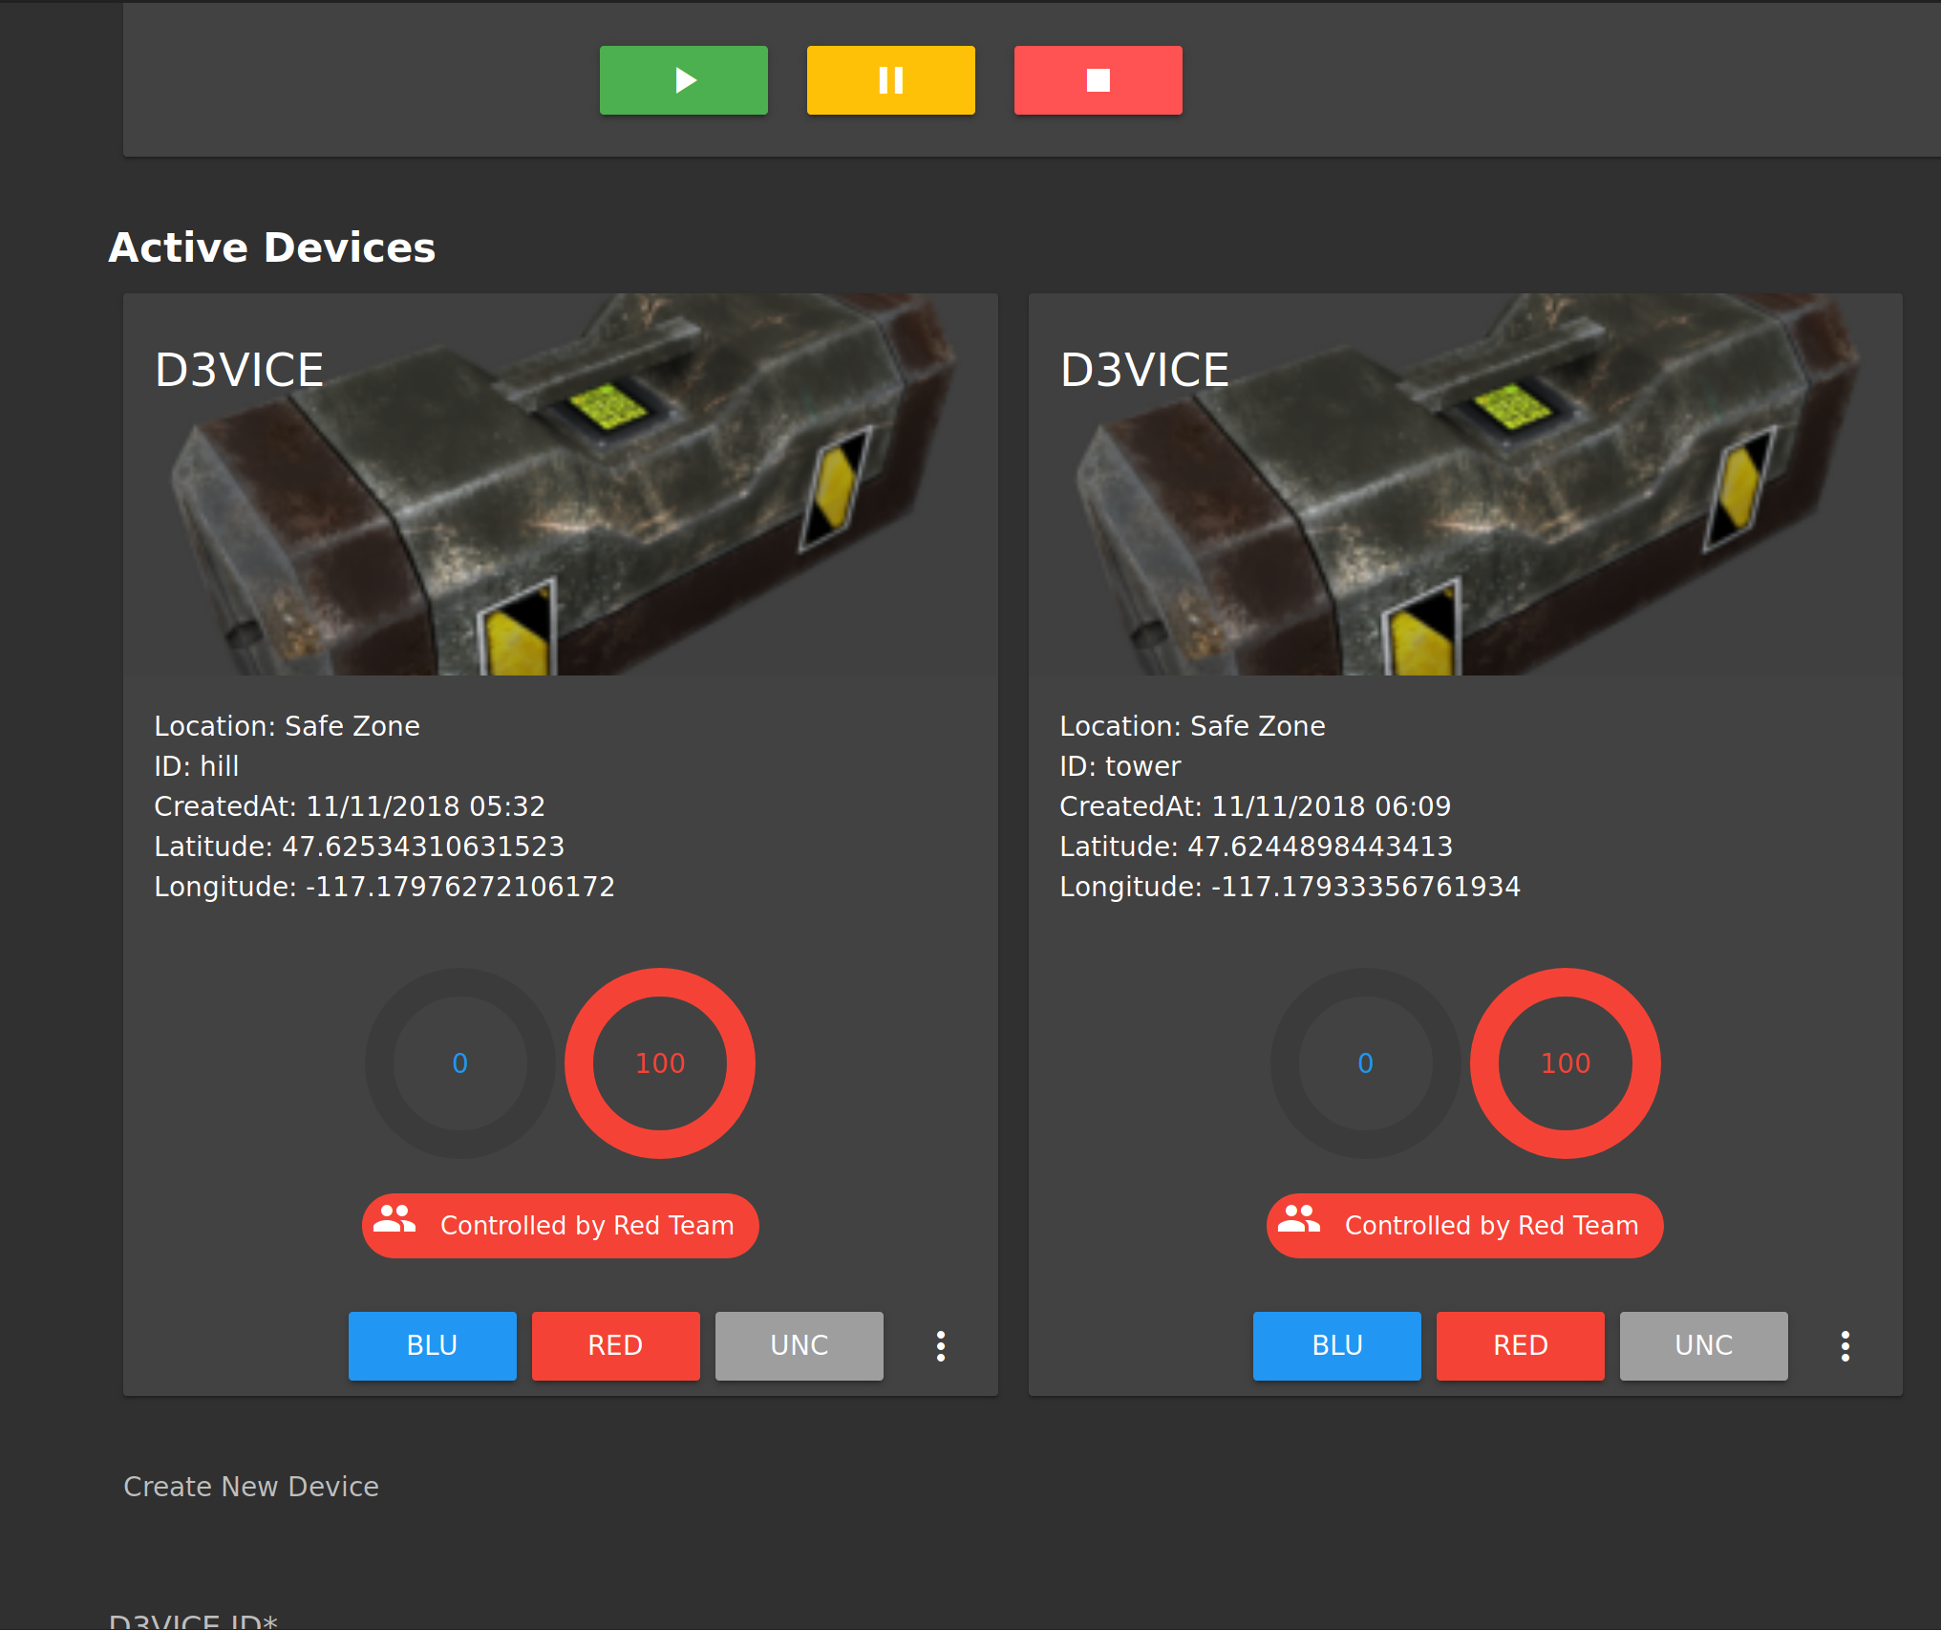Set tower device to RED team
This screenshot has width=1941, height=1630.
[x=1520, y=1345]
